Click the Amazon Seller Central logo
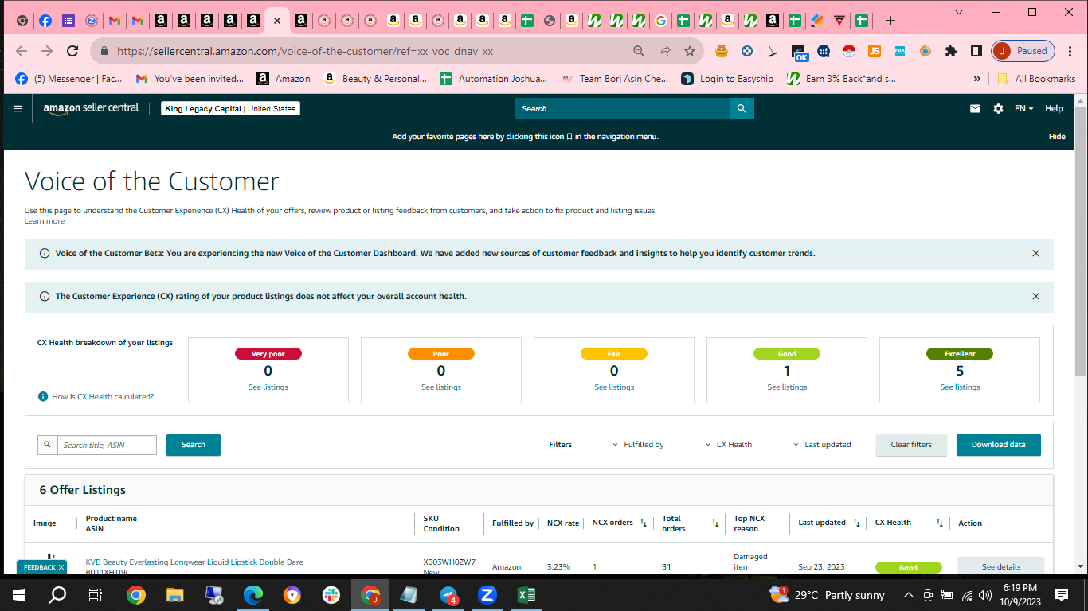 (x=91, y=108)
